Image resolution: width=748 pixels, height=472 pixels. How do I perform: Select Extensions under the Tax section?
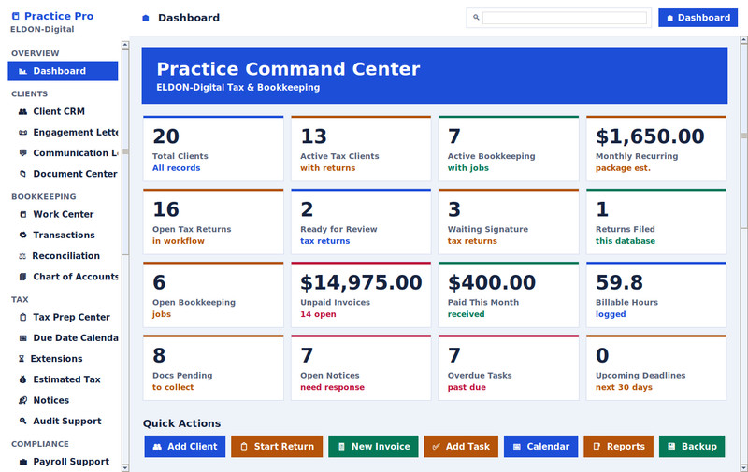pos(63,359)
